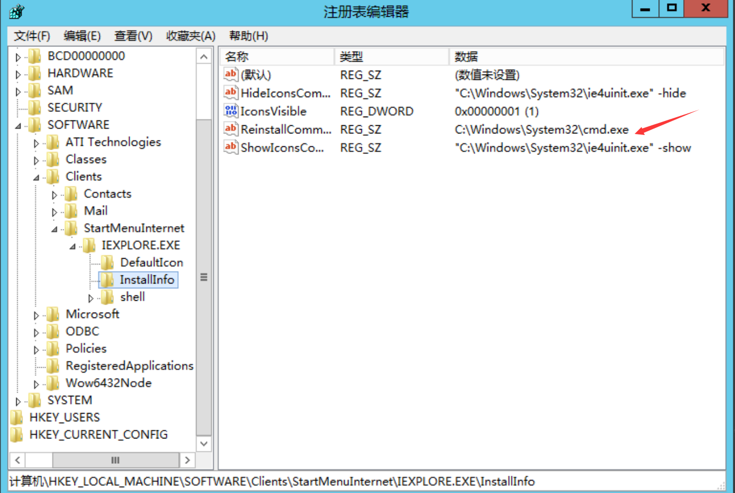Select the RegisteredApplications tree key

pyautogui.click(x=130, y=366)
